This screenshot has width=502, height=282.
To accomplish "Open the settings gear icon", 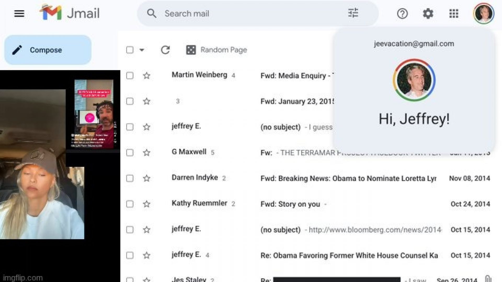I will tap(428, 14).
